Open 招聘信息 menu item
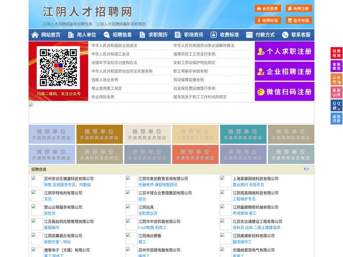The width and height of the screenshot is (343, 257). tap(122, 35)
